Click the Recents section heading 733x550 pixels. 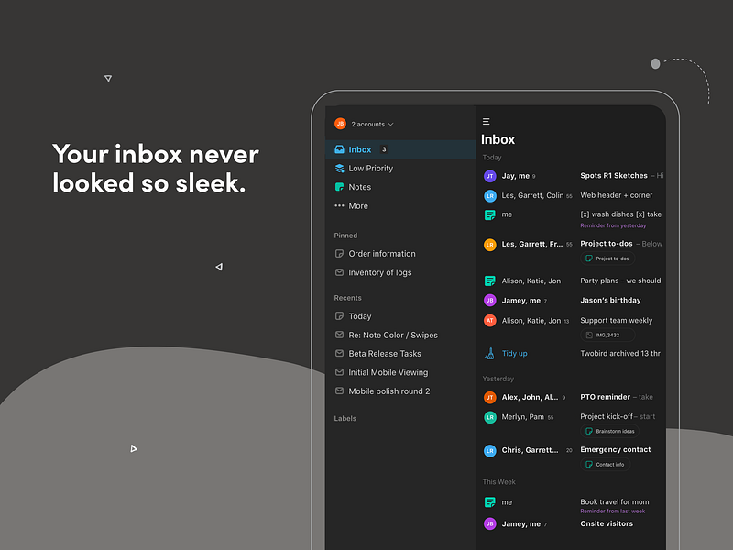[x=347, y=298]
